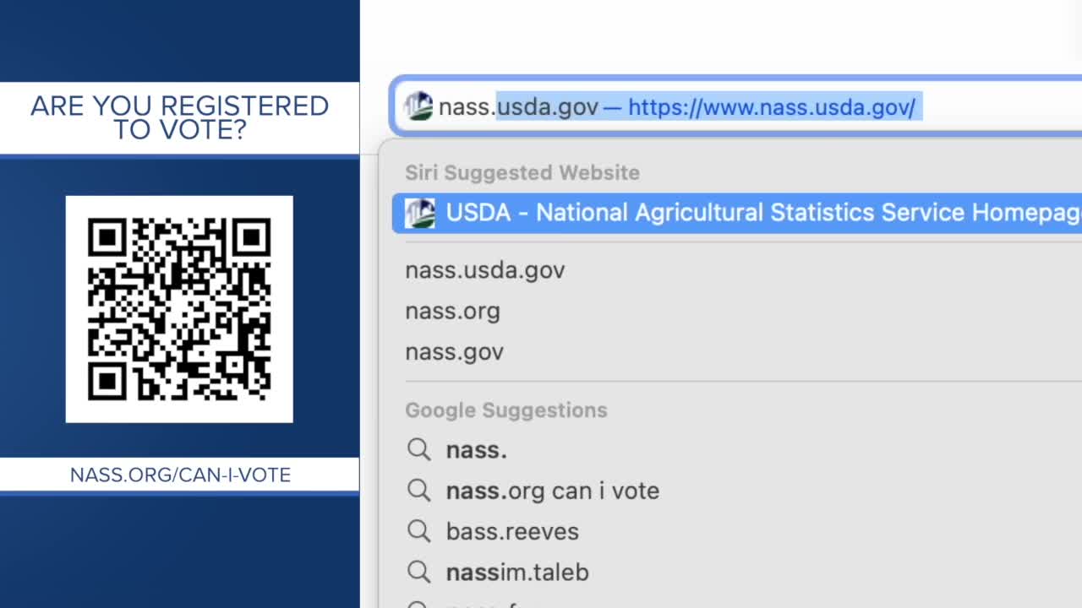The width and height of the screenshot is (1082, 608).
Task: Click search icon beside 'nass.org can i vote'
Action: (418, 491)
